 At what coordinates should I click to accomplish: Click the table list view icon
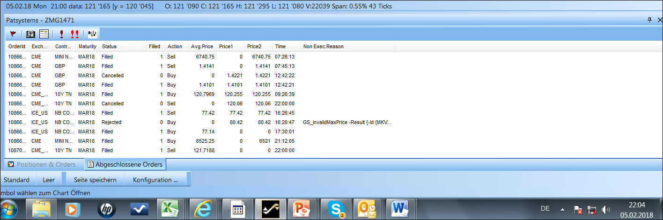point(44,34)
